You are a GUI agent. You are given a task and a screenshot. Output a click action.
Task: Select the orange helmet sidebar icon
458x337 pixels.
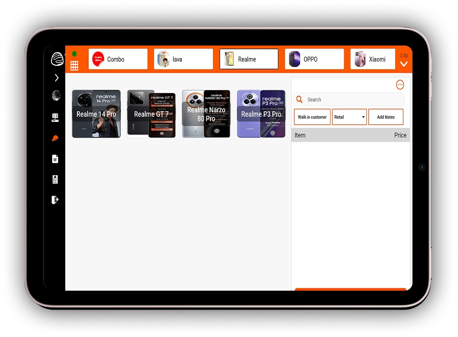[x=55, y=139]
